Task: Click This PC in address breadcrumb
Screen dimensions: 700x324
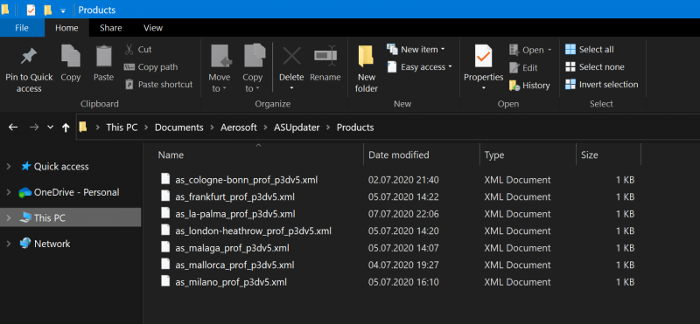Action: pyautogui.click(x=122, y=128)
